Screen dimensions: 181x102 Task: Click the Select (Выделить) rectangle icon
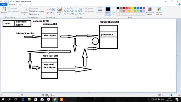click(25, 9)
